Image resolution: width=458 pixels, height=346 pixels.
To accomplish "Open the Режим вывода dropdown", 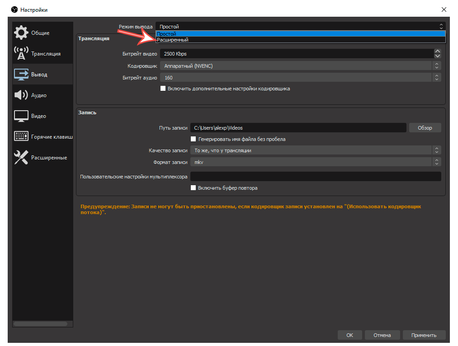I will point(300,27).
